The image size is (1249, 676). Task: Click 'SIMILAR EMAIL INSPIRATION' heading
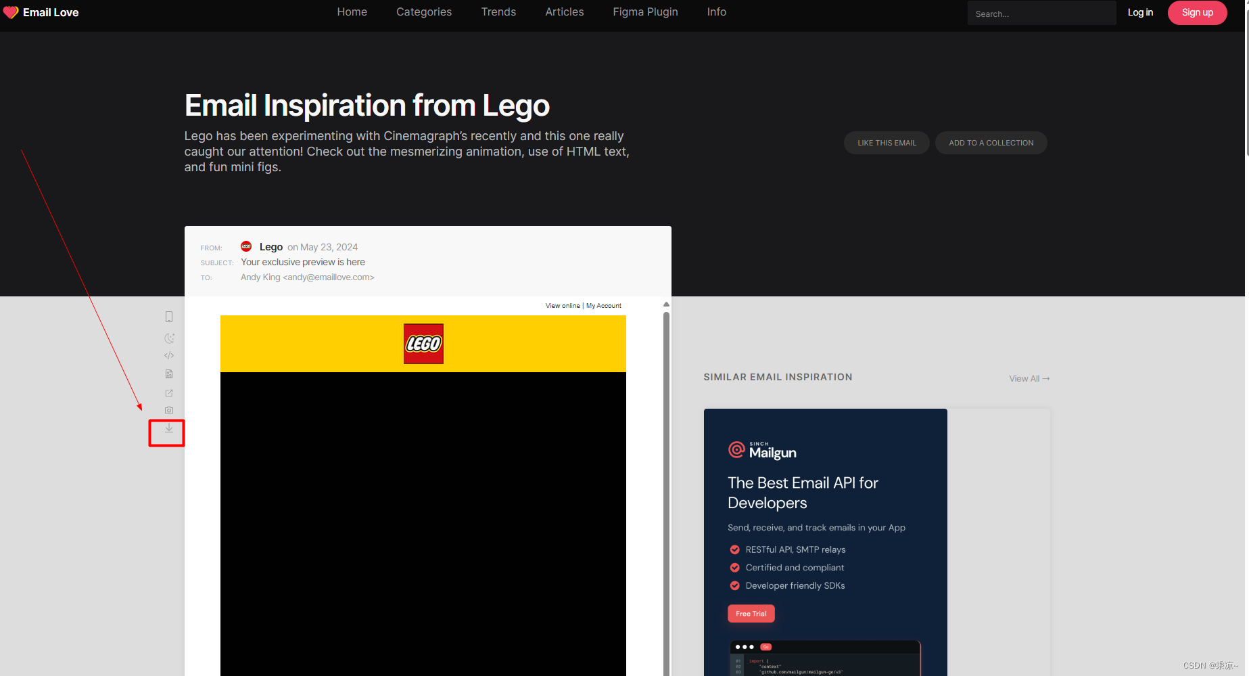(x=778, y=377)
